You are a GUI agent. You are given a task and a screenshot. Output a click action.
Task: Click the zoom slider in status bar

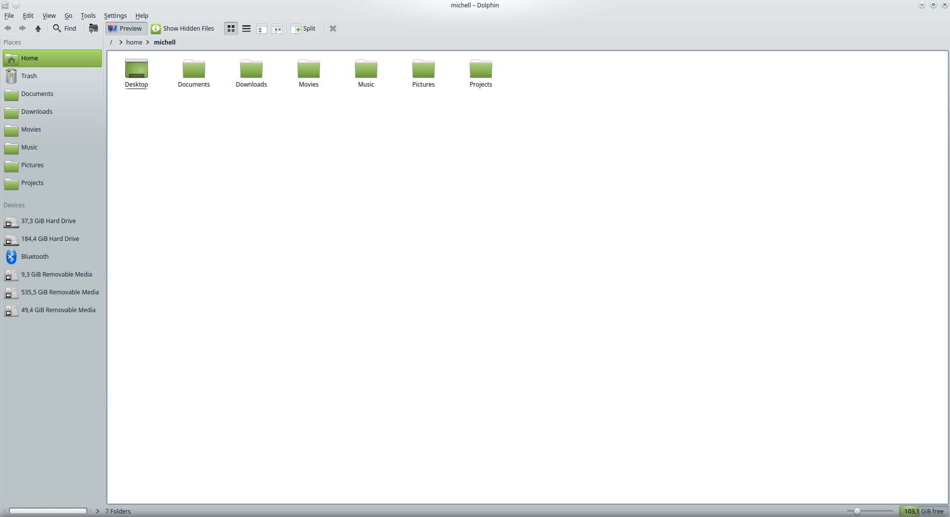point(870,511)
